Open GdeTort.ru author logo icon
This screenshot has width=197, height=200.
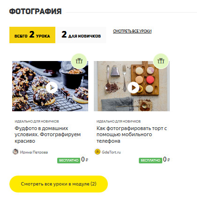tap(98, 152)
